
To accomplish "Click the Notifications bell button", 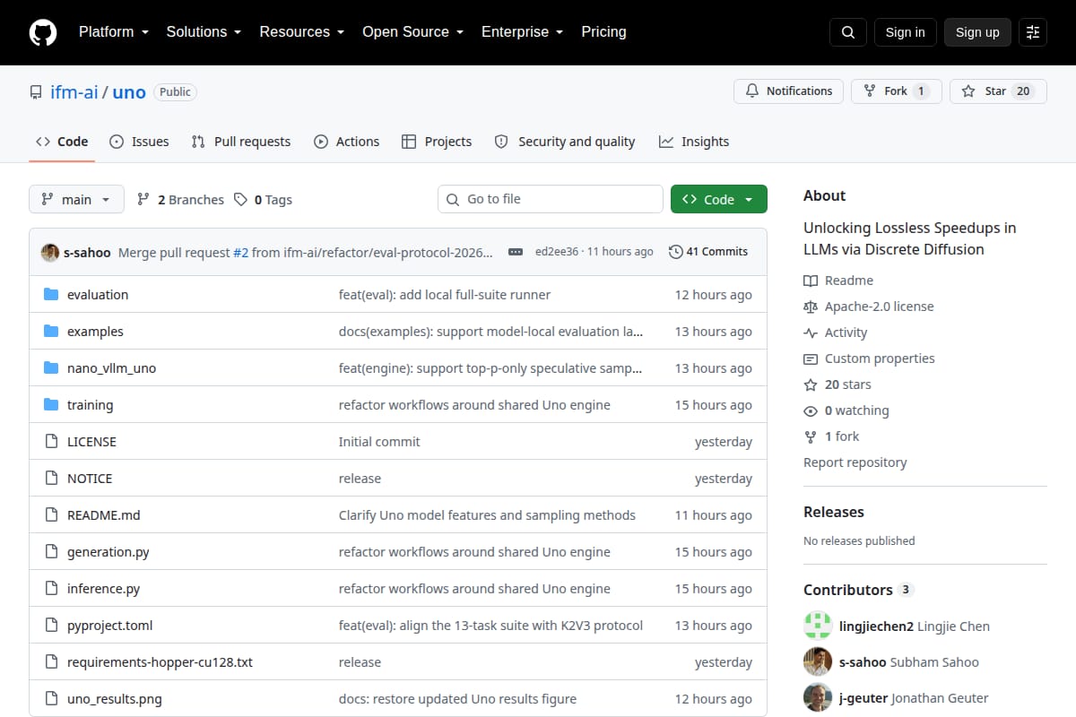I will [789, 91].
